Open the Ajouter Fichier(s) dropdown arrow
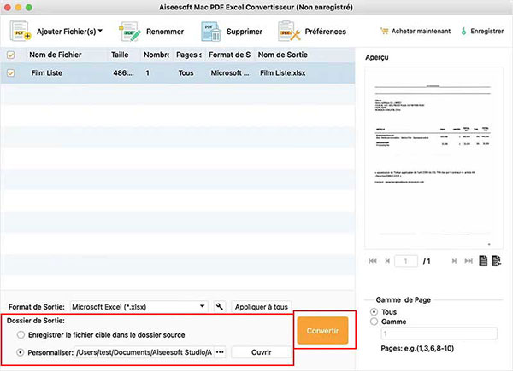 [x=100, y=31]
